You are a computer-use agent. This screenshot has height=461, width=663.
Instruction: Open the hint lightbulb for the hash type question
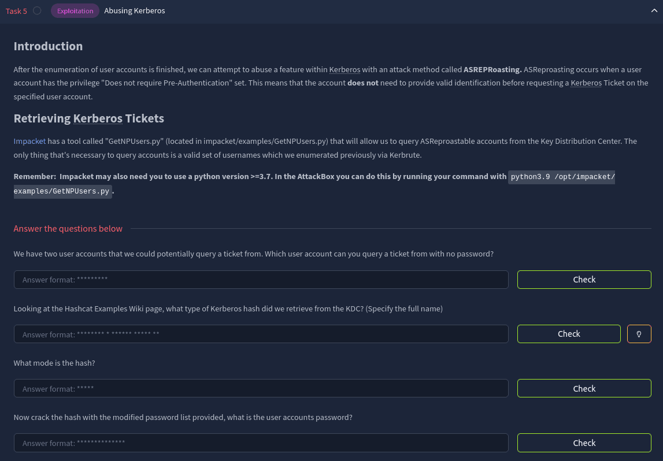coord(639,334)
